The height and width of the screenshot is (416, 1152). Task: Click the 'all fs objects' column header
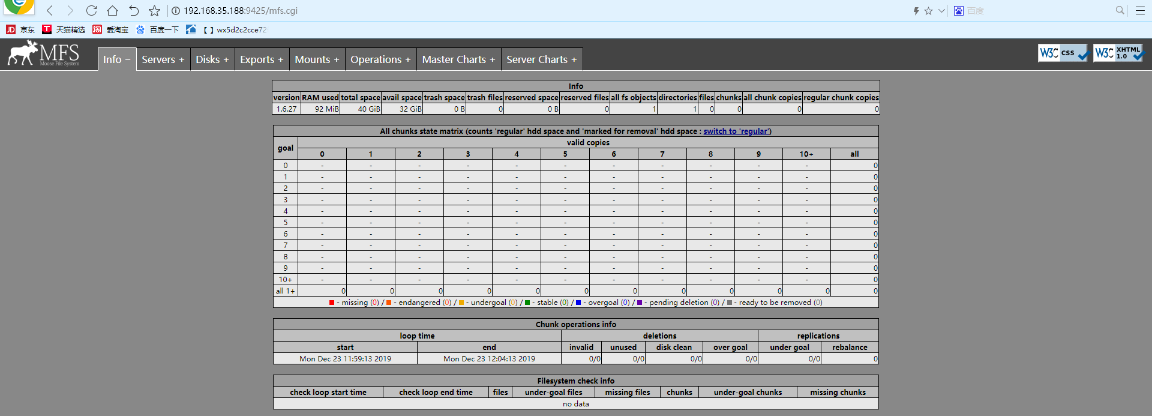634,98
